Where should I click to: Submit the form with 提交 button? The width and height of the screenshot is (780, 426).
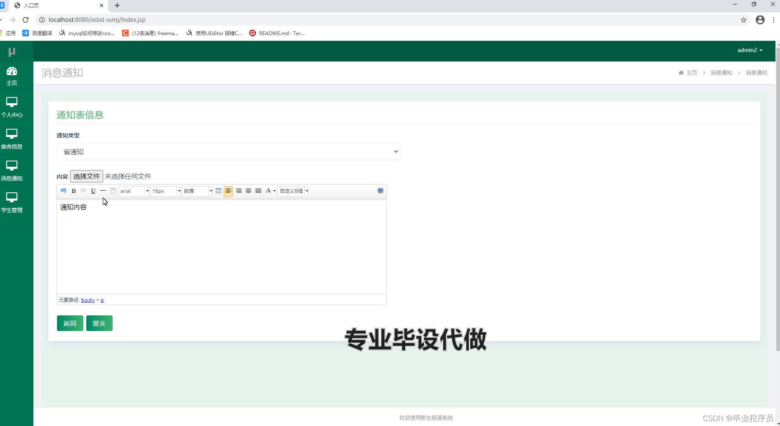(99, 323)
